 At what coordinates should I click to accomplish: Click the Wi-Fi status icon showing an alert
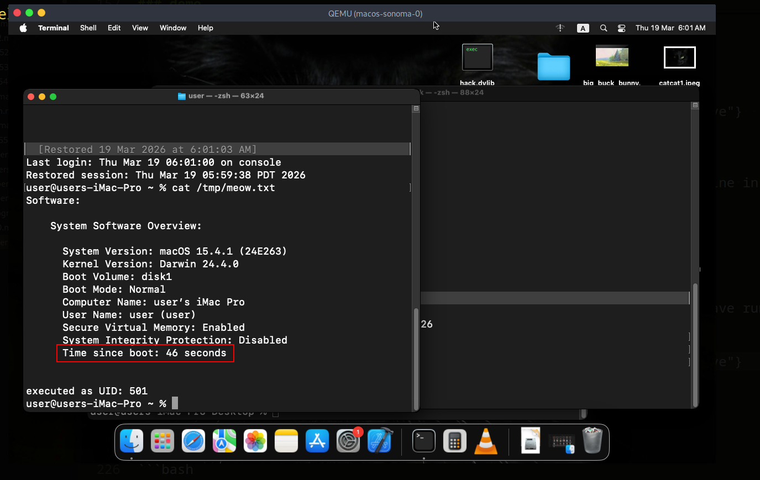560,28
